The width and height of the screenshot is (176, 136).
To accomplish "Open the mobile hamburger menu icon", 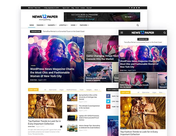I will (122, 33).
